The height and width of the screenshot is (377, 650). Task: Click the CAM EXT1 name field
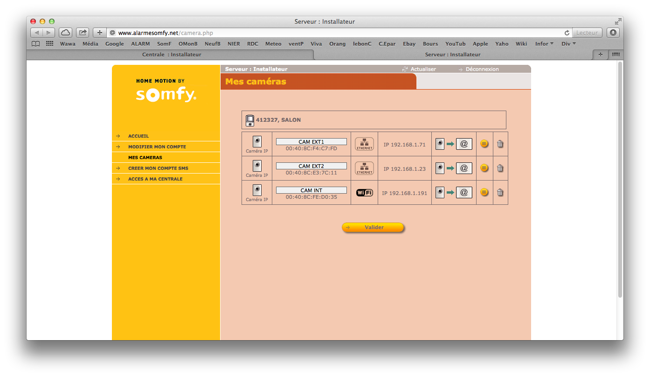[x=311, y=141]
